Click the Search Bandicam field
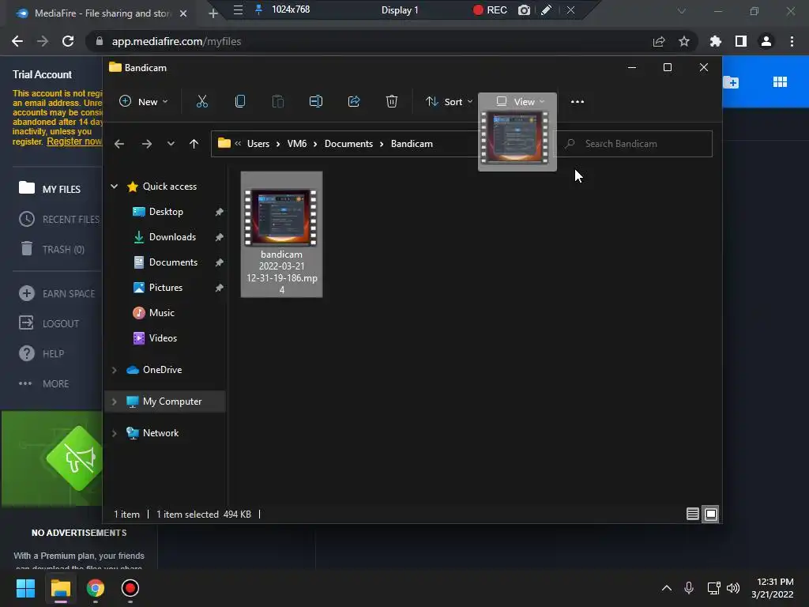809x607 pixels. [x=634, y=144]
